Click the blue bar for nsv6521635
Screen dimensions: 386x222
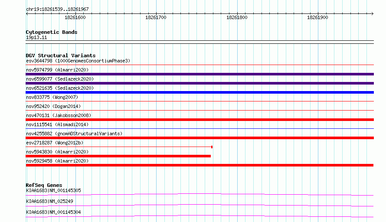[200, 92]
